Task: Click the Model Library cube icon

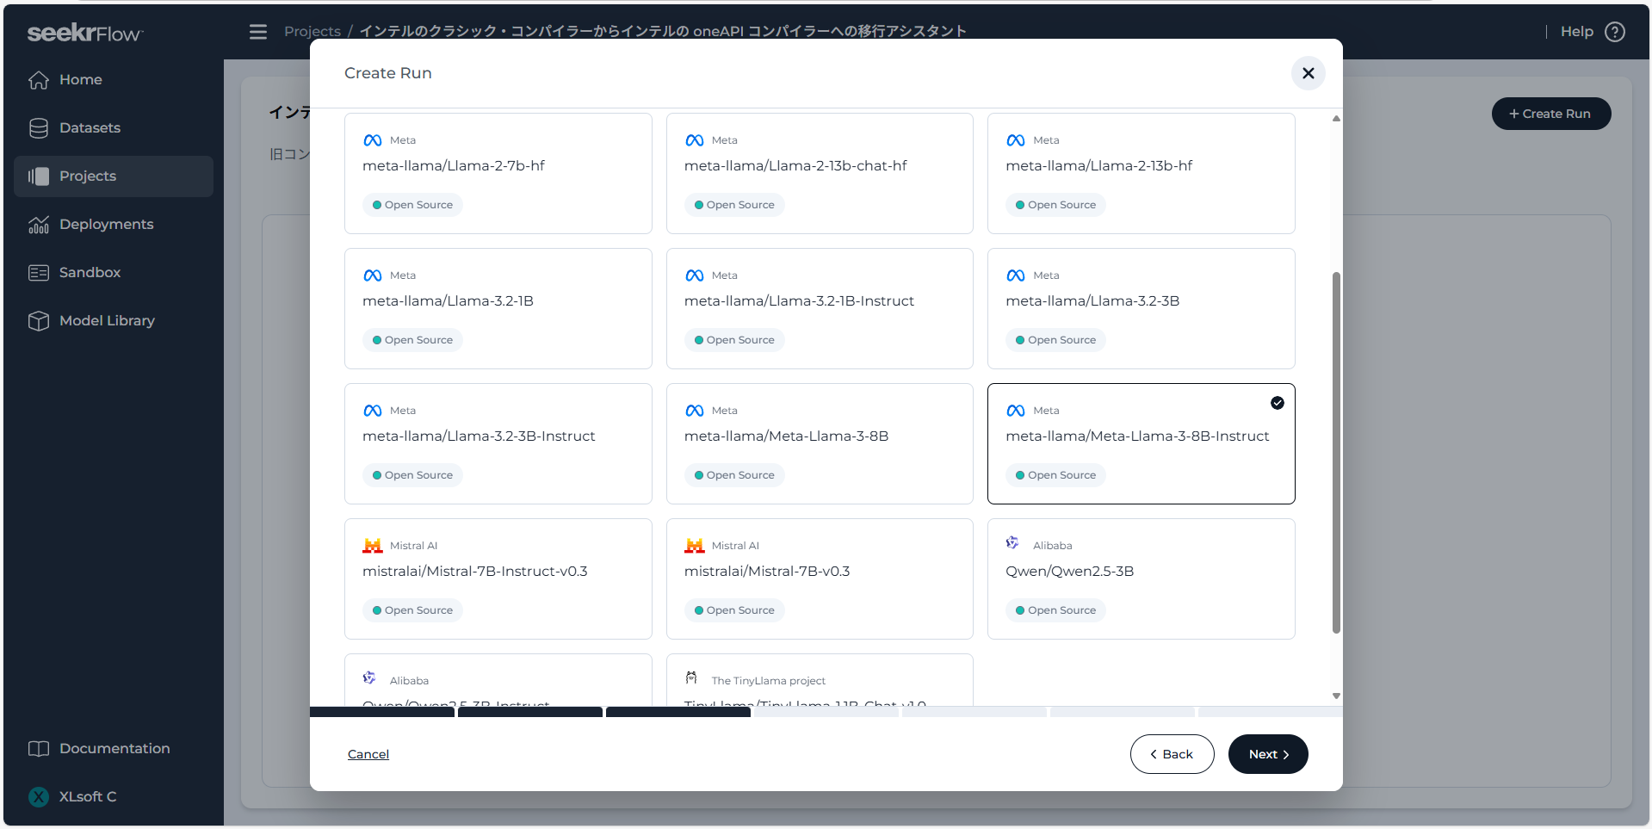Action: (38, 321)
